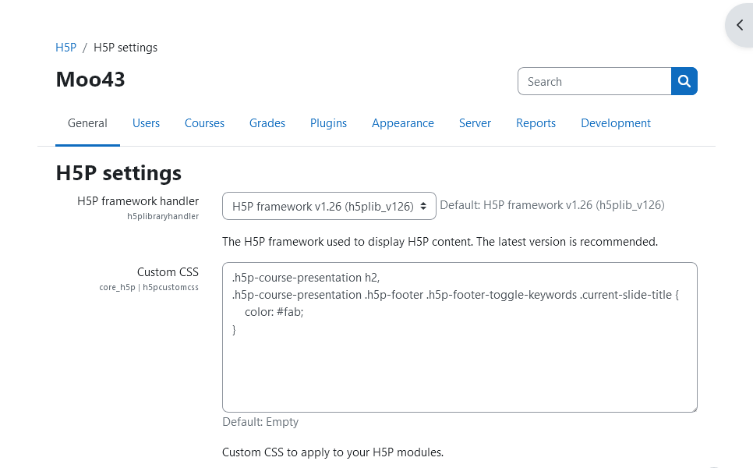
Task: Click inside the Custom CSS text area
Action: tap(460, 337)
